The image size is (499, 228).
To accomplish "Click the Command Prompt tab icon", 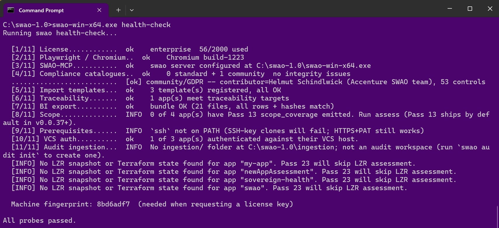I will point(11,10).
